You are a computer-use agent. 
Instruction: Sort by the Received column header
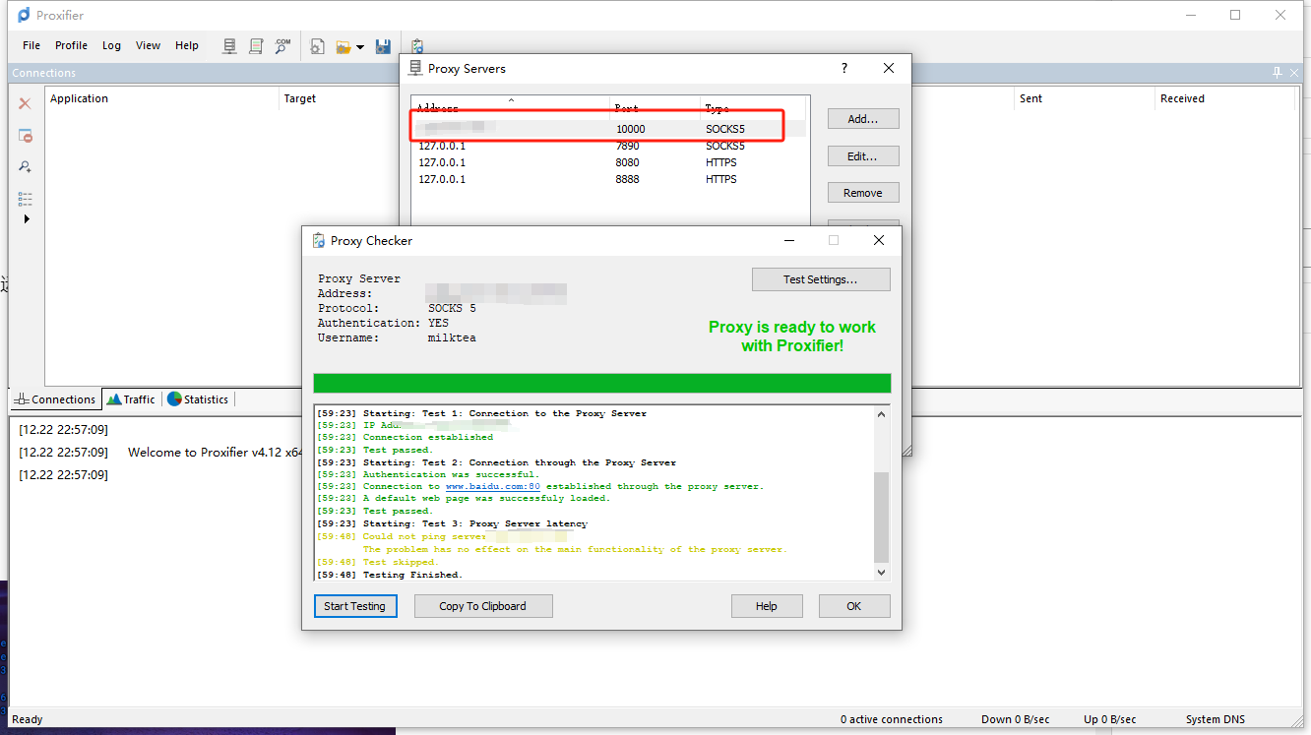click(x=1227, y=98)
